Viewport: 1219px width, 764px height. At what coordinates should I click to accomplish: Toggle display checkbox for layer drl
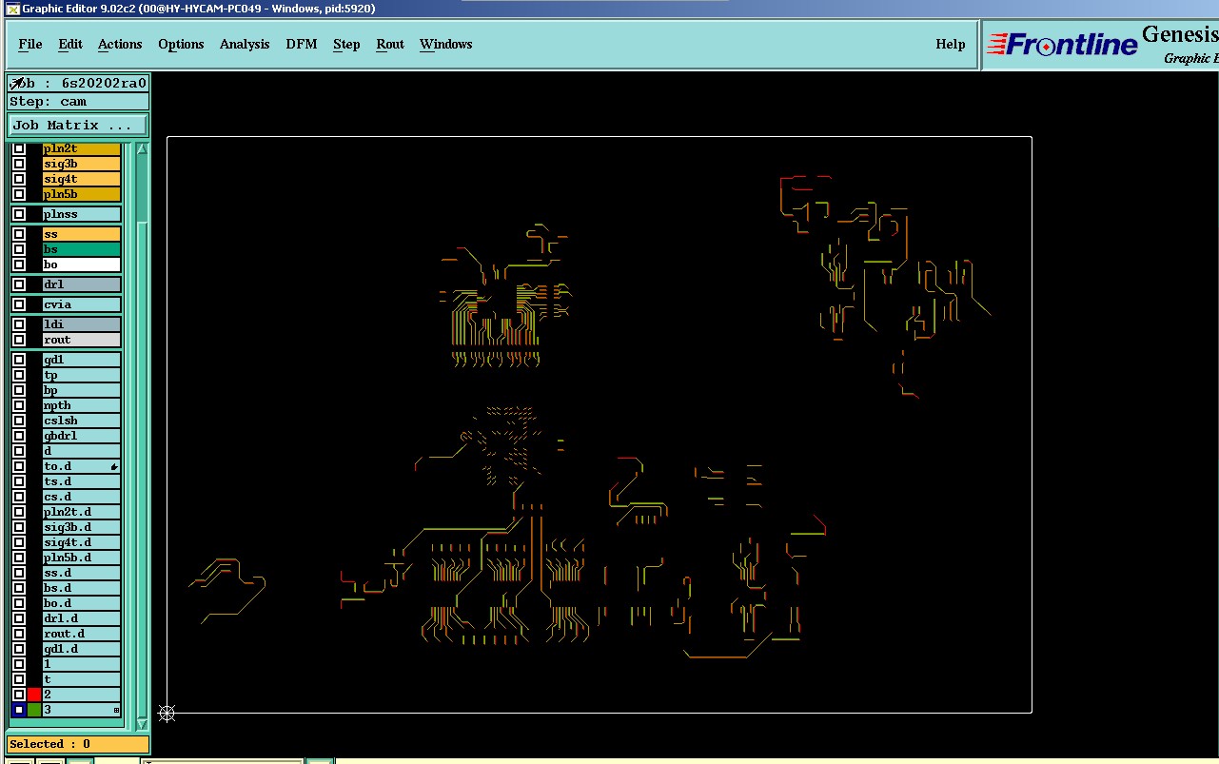tap(19, 284)
